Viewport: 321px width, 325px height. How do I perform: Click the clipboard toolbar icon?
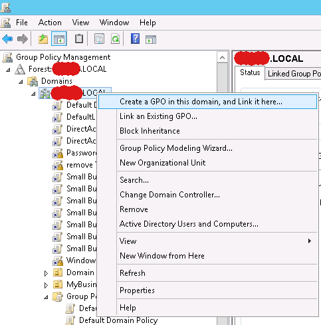(79, 39)
